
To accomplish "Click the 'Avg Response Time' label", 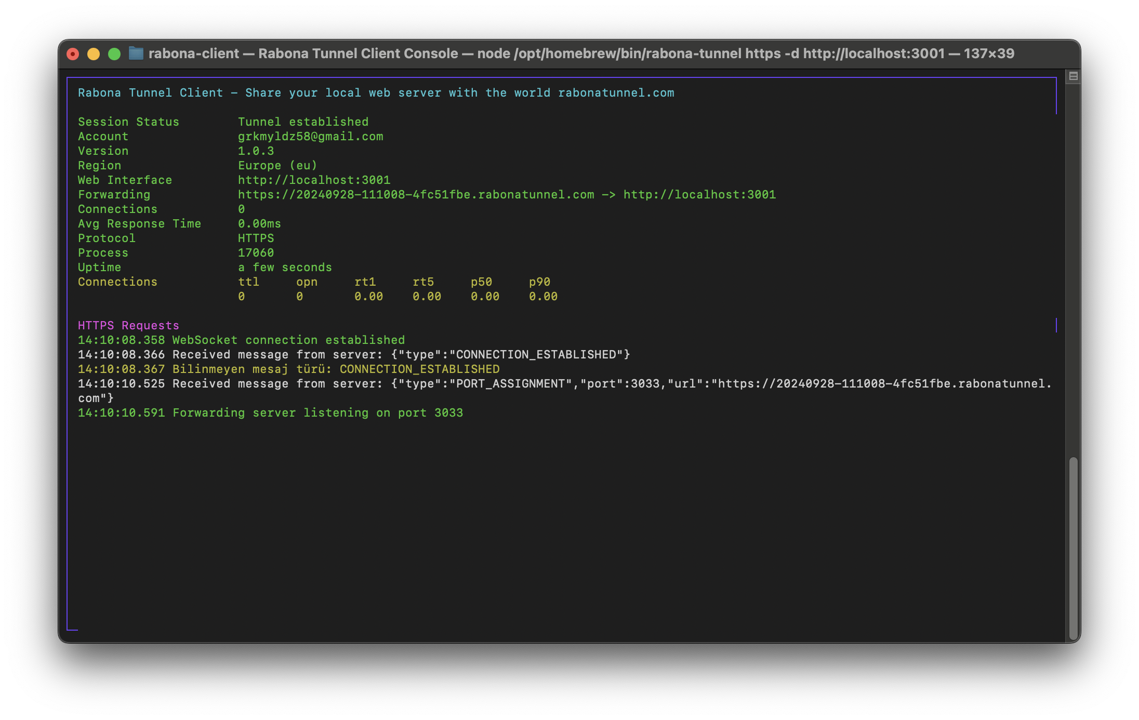I will click(x=139, y=224).
